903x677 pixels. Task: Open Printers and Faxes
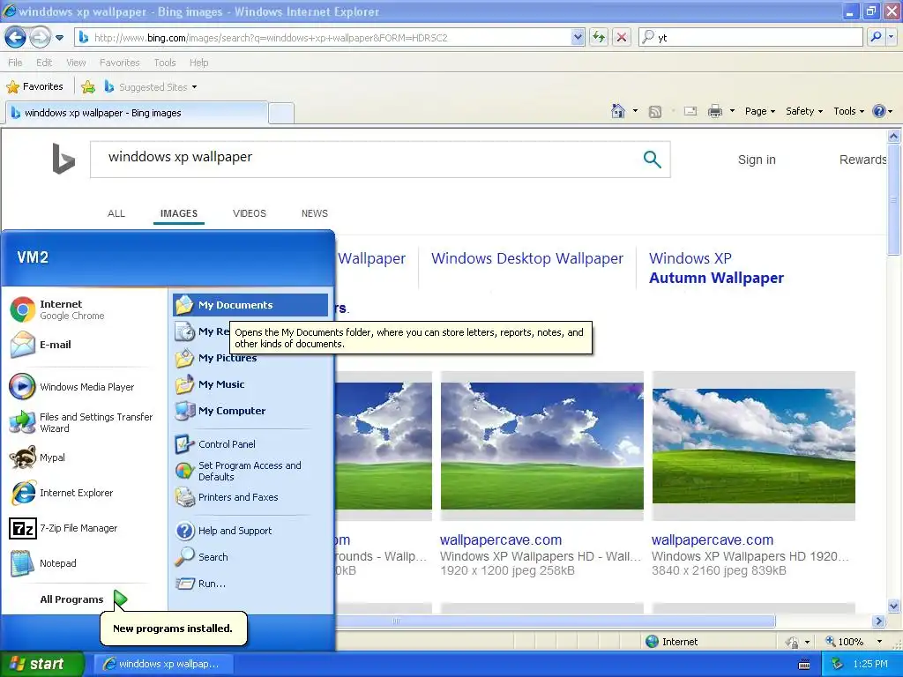(250, 497)
